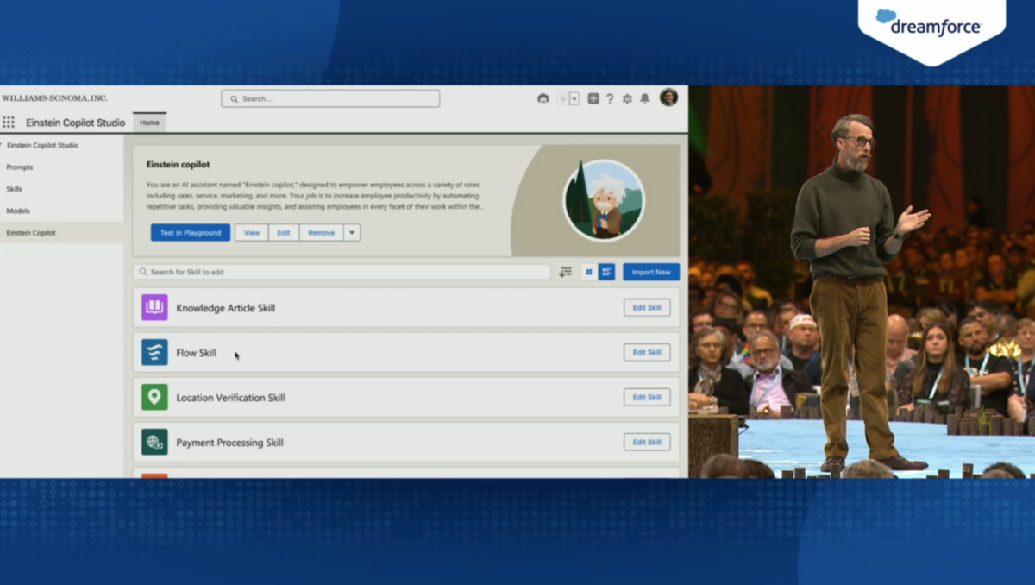
Task: Select the Knowledge Article Skill label
Action: (226, 308)
